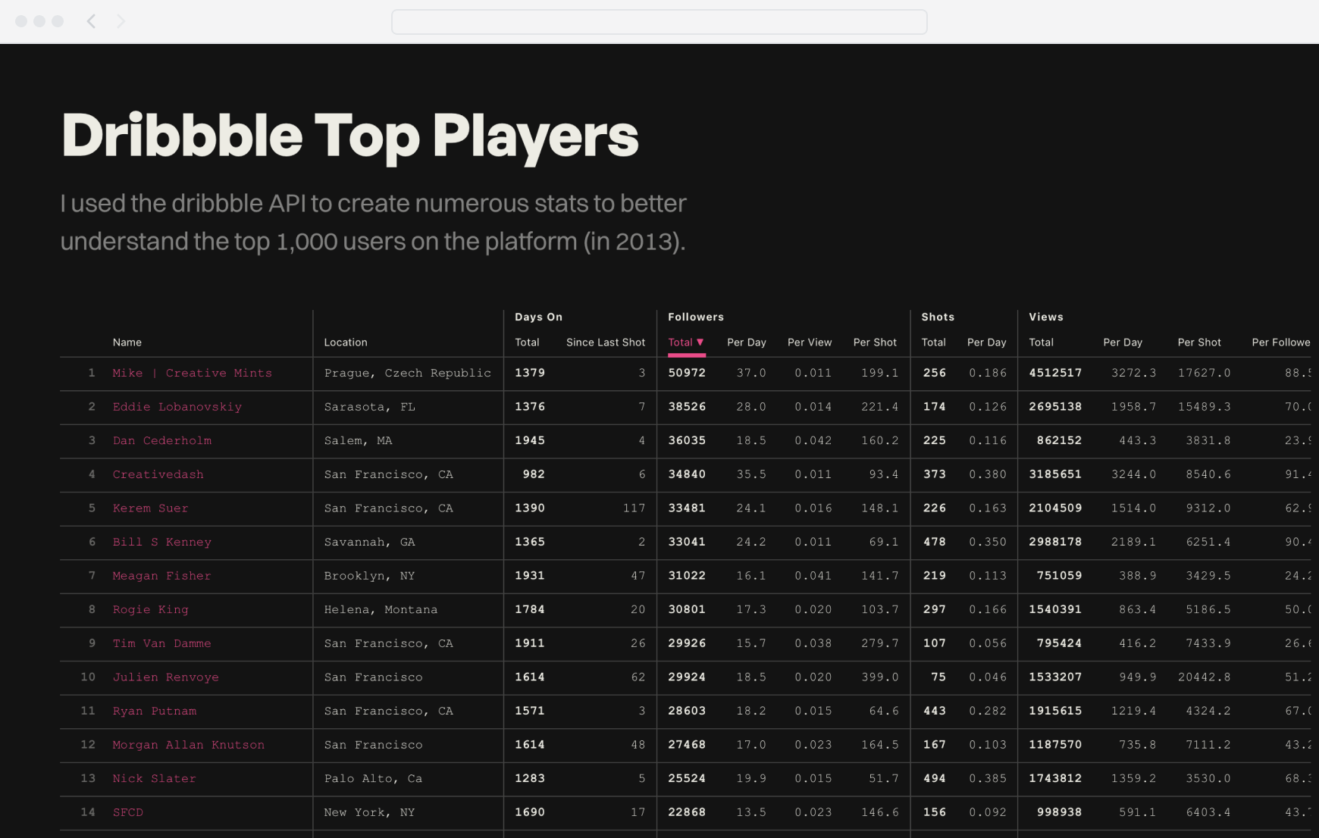
Task: Select the Dribbble Top Players heading
Action: coord(350,136)
